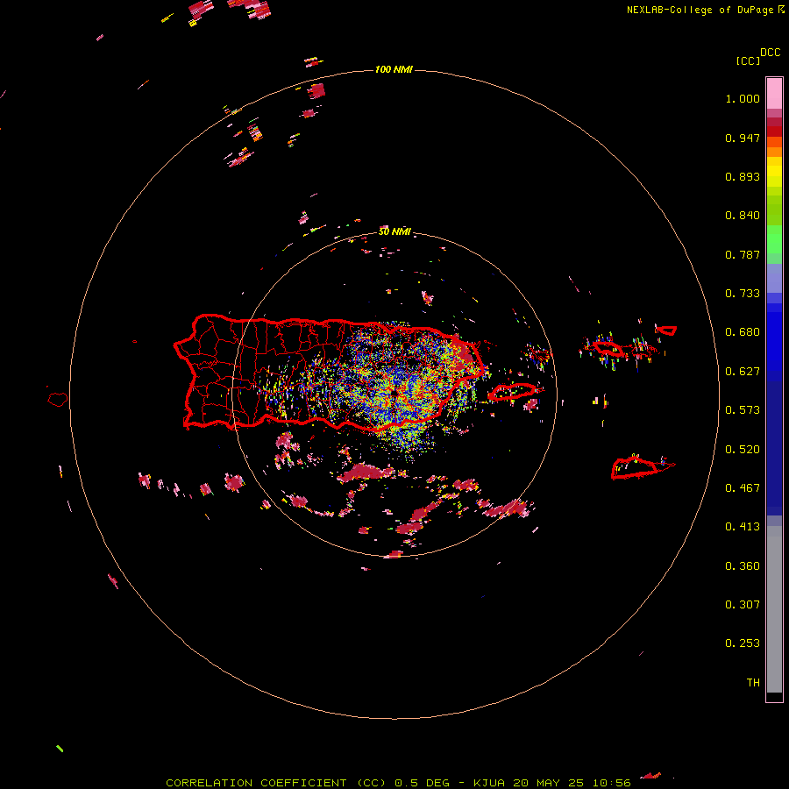Viewport: 789px width, 789px height.
Task: Click the 0.787 scale value
Action: [743, 254]
